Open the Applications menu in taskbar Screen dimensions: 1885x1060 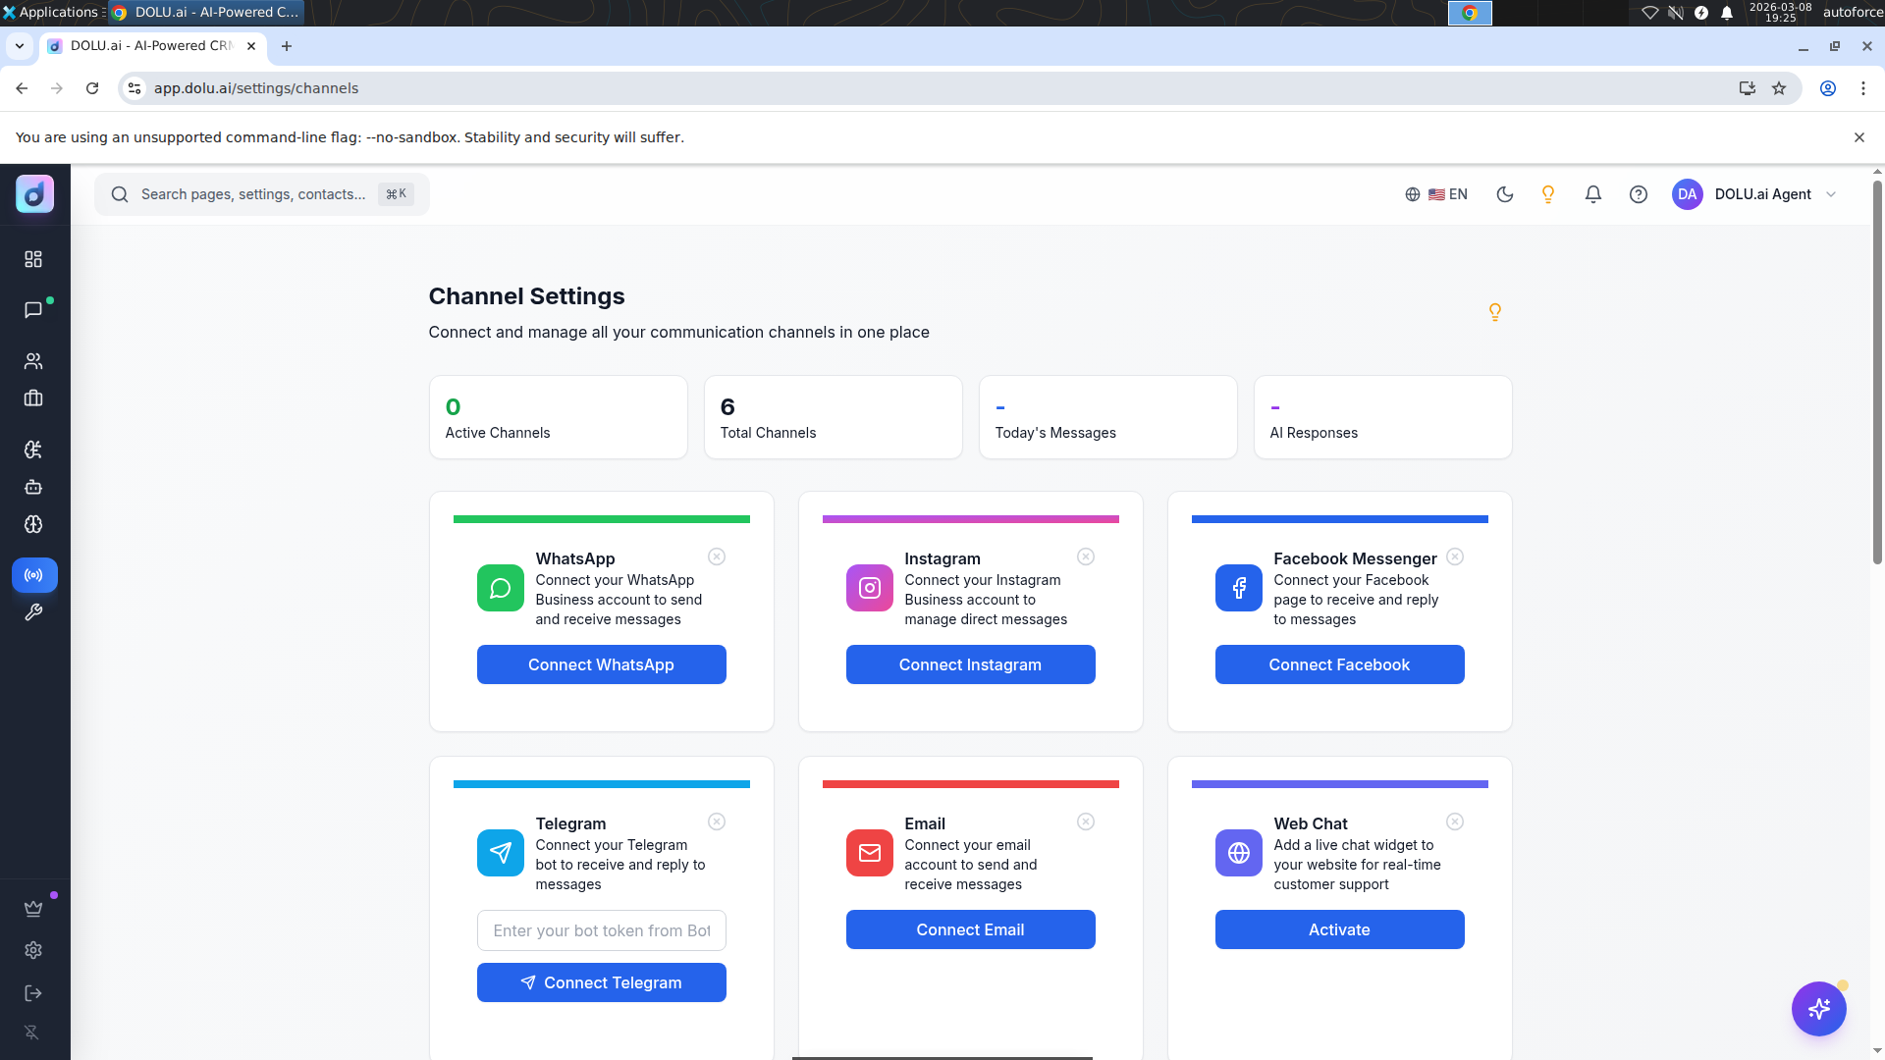click(51, 12)
